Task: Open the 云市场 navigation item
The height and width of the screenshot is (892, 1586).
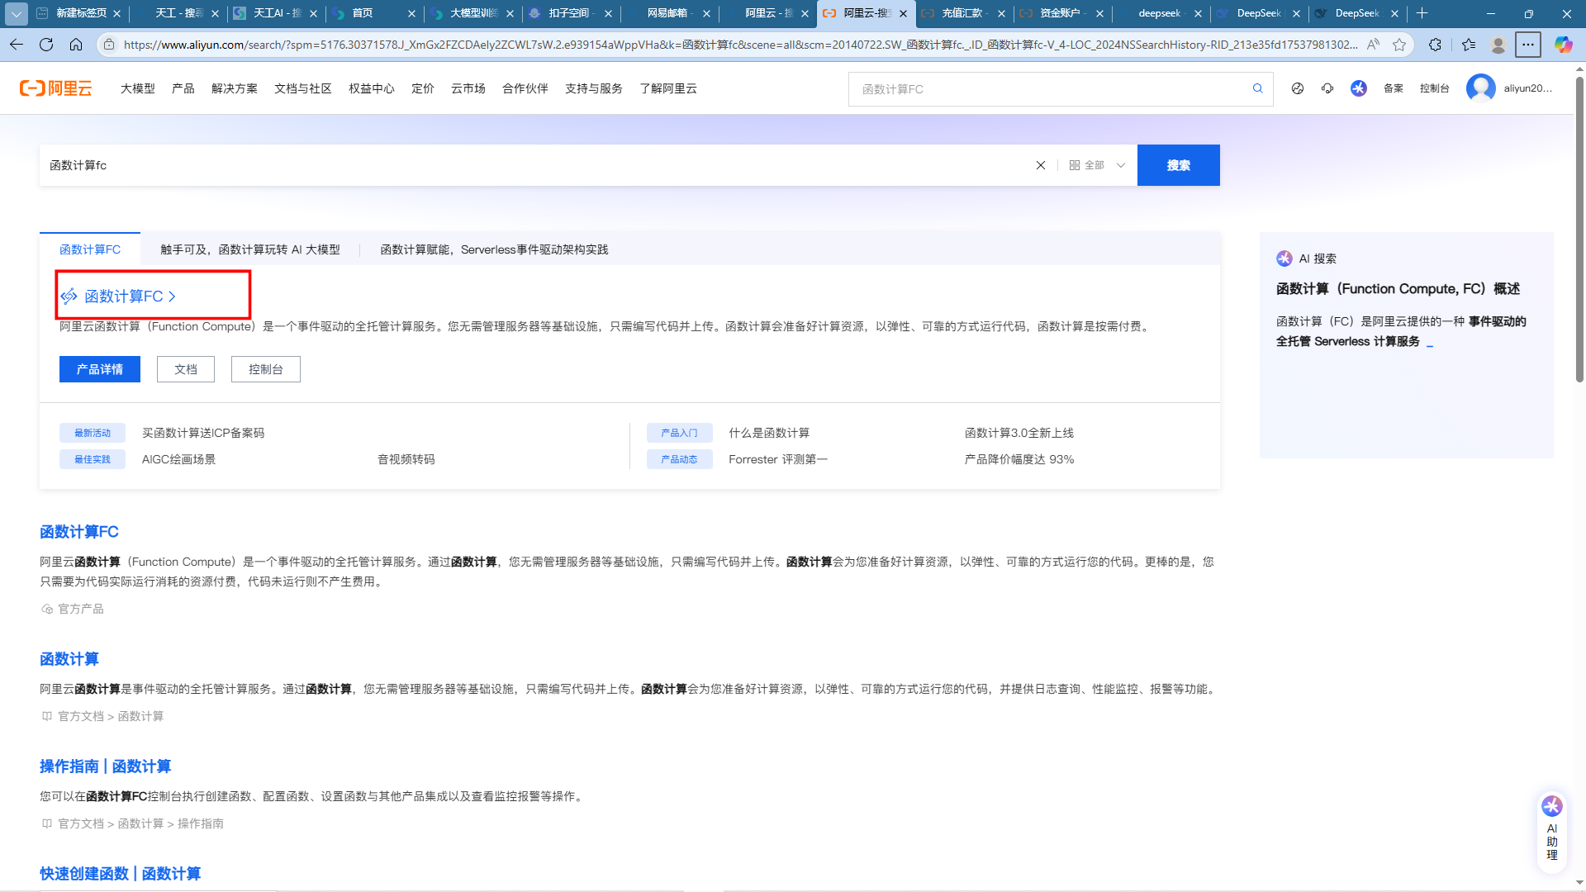Action: [468, 88]
